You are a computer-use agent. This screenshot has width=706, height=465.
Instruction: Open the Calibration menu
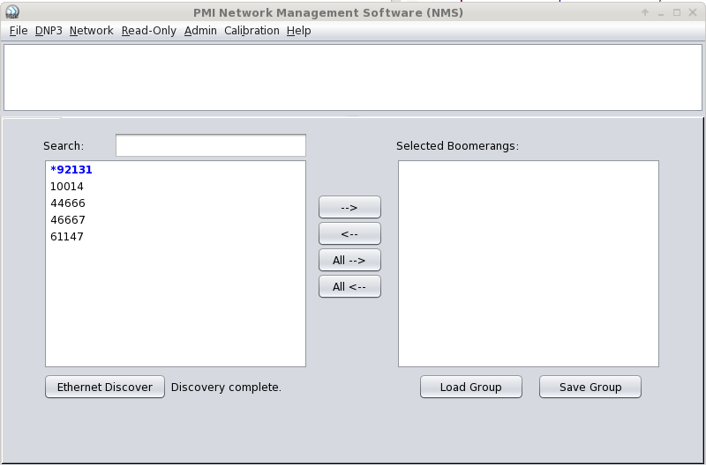pyautogui.click(x=252, y=31)
